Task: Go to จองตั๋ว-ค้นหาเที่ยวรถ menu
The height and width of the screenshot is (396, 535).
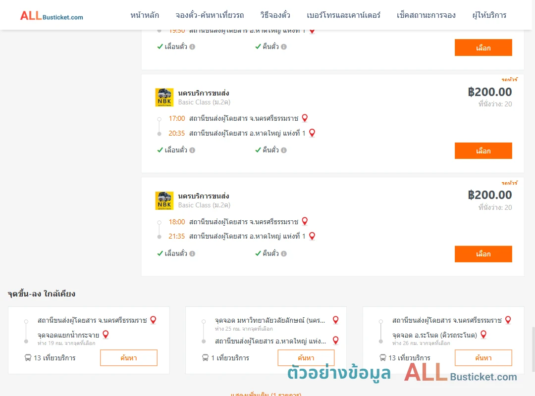Action: (x=210, y=15)
